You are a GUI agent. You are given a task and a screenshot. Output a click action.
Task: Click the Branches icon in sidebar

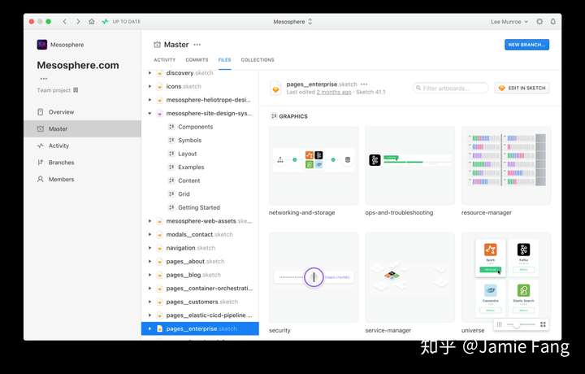(x=41, y=163)
